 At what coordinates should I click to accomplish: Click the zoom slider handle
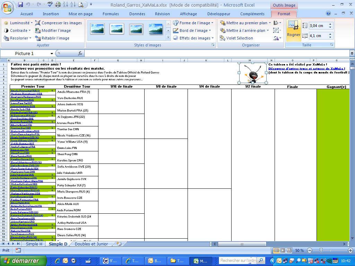pyautogui.click(x=321, y=250)
